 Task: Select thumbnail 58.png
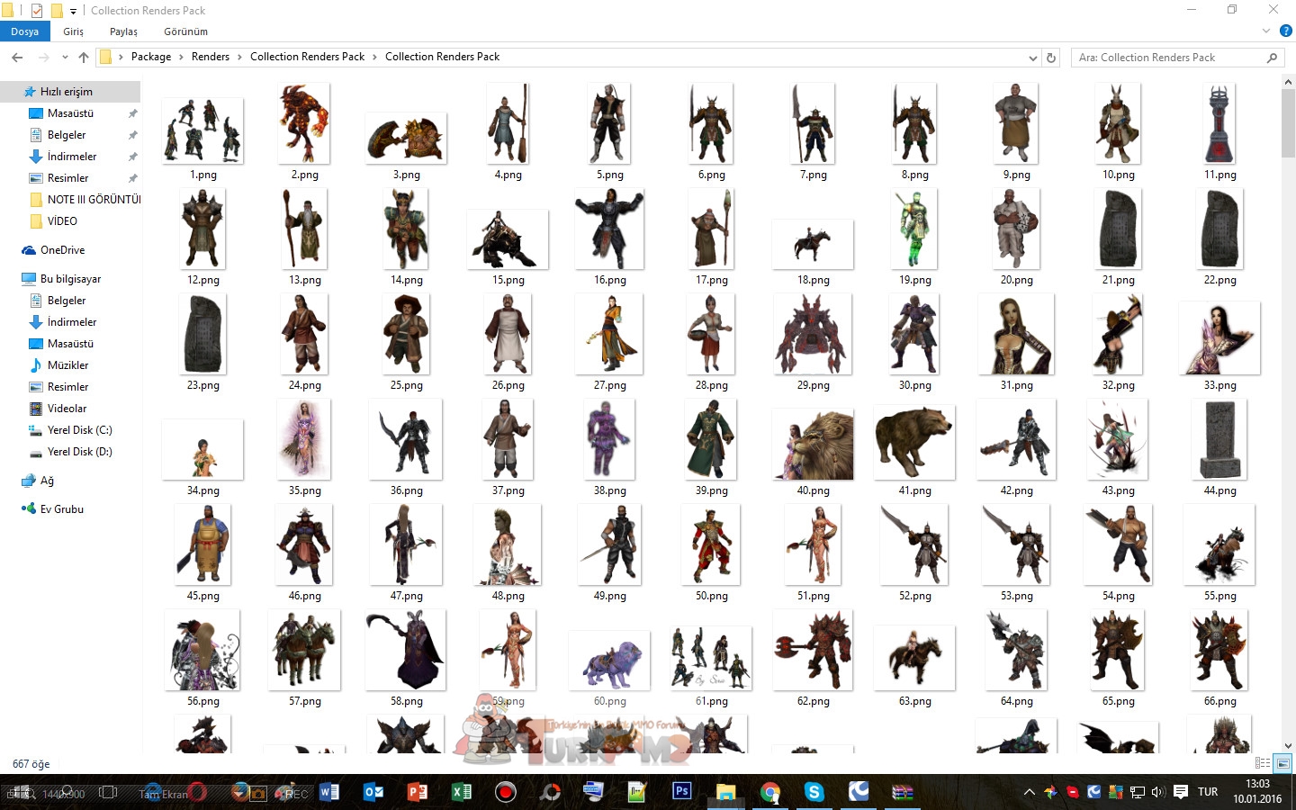[x=406, y=650]
